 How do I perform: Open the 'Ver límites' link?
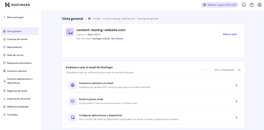(x=117, y=39)
